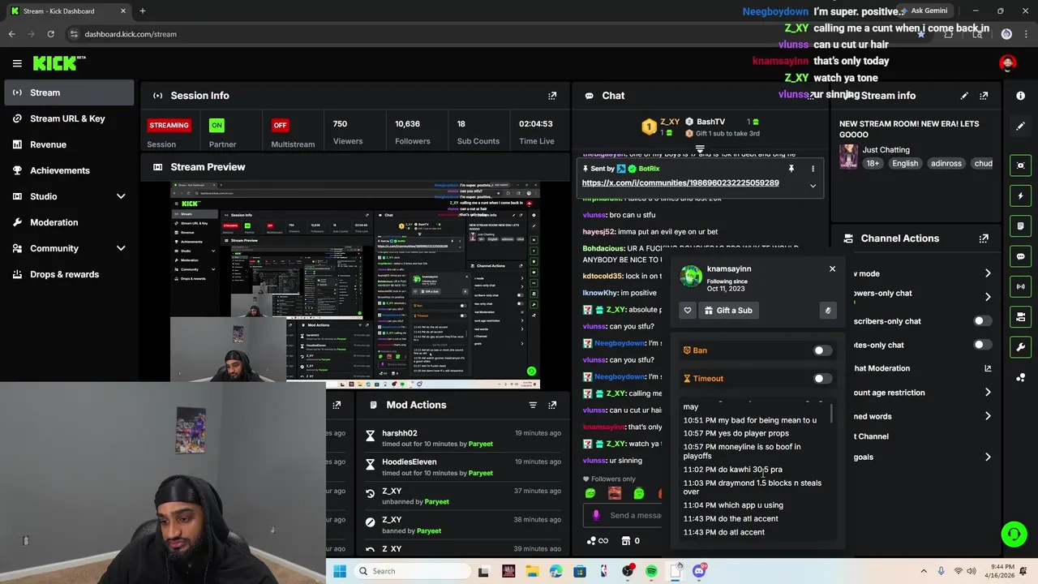Pop out the Mod Actions panel
Viewport: 1038px width, 584px height.
(552, 405)
